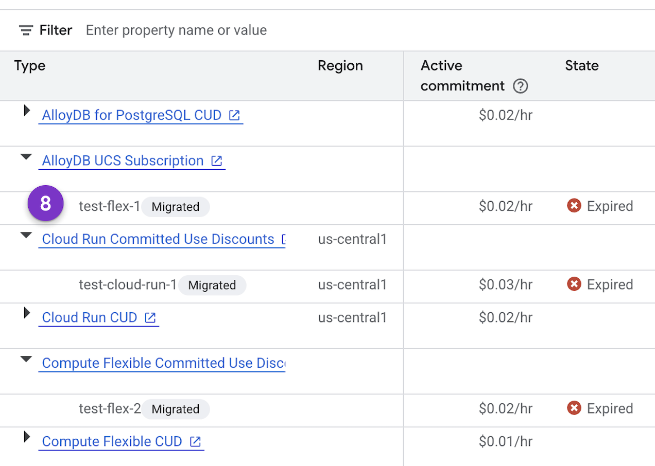This screenshot has height=466, width=655.
Task: Click the Migrated badge next to test-flex-1
Action: (x=175, y=207)
